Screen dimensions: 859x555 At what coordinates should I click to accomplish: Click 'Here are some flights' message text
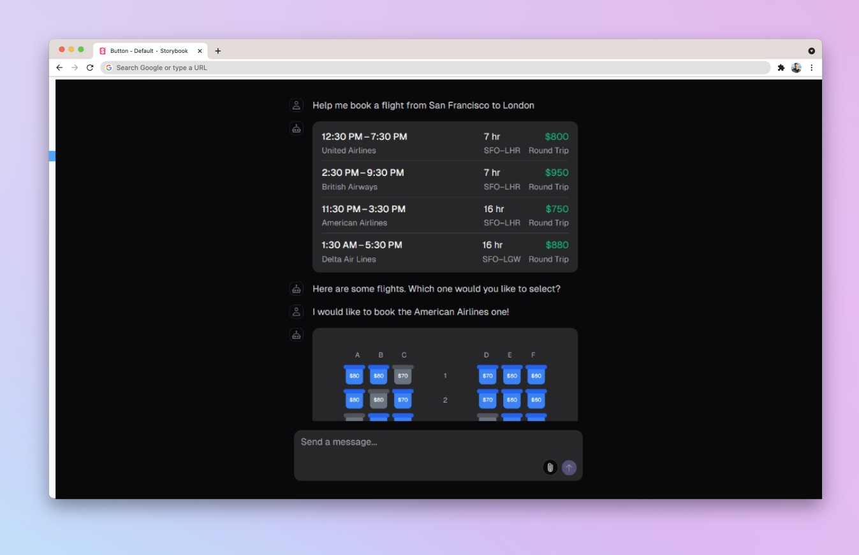coord(436,289)
